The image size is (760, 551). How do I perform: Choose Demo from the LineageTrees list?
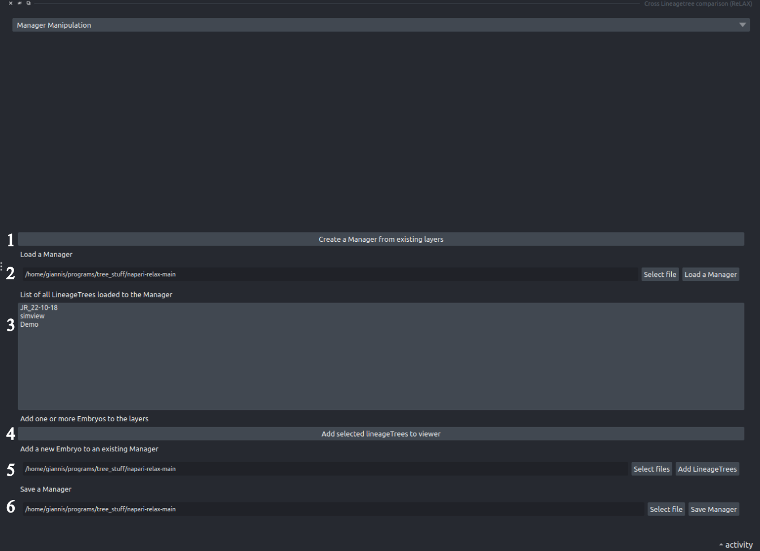pyautogui.click(x=29, y=324)
